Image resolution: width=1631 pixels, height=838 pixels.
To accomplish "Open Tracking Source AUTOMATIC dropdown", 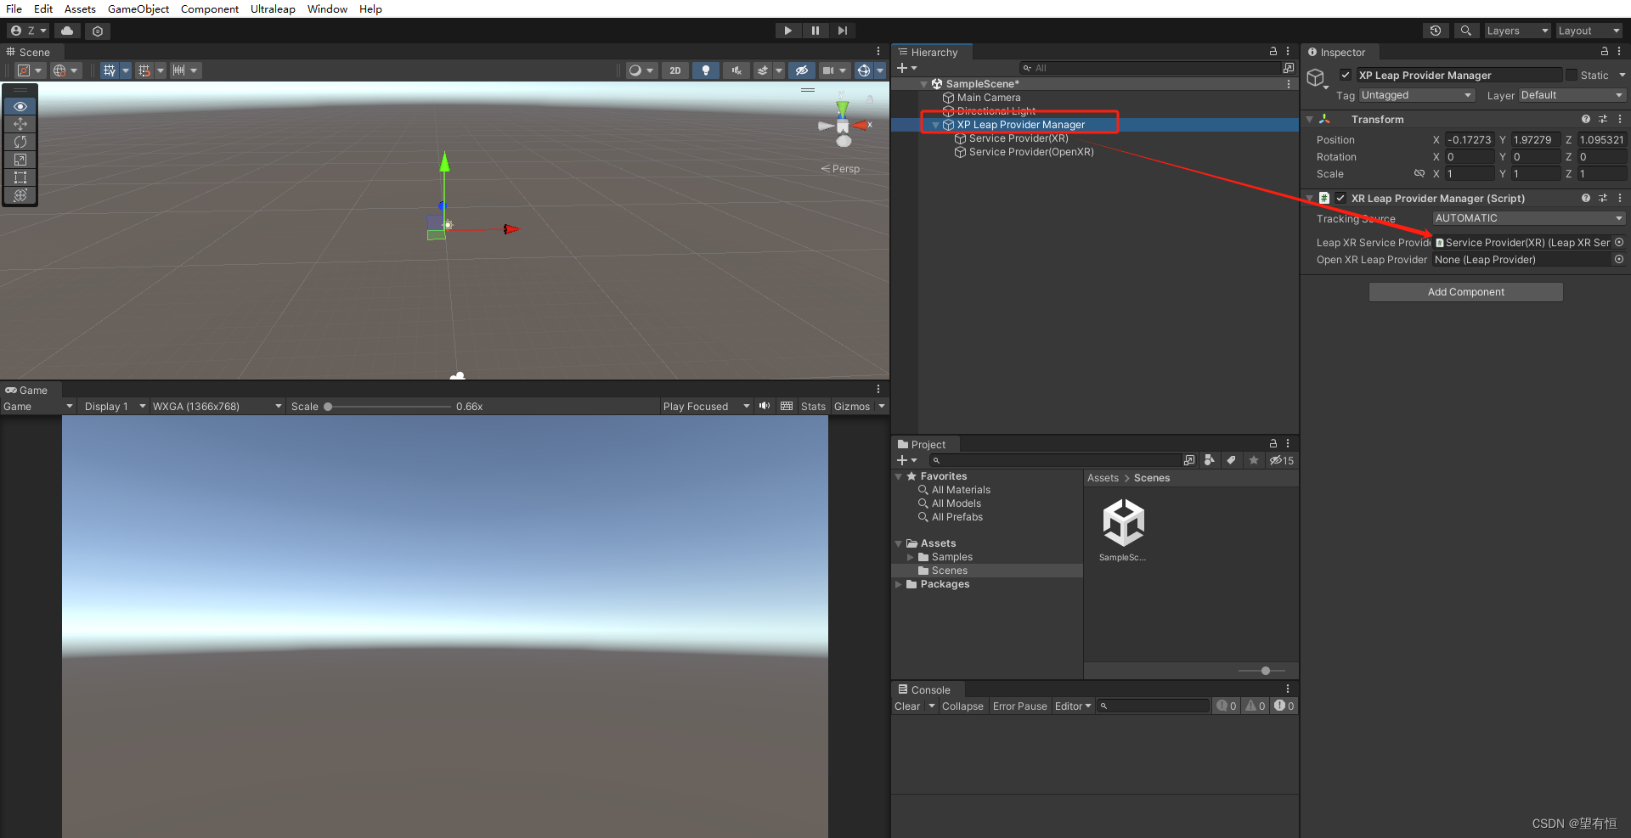I will click(x=1528, y=218).
